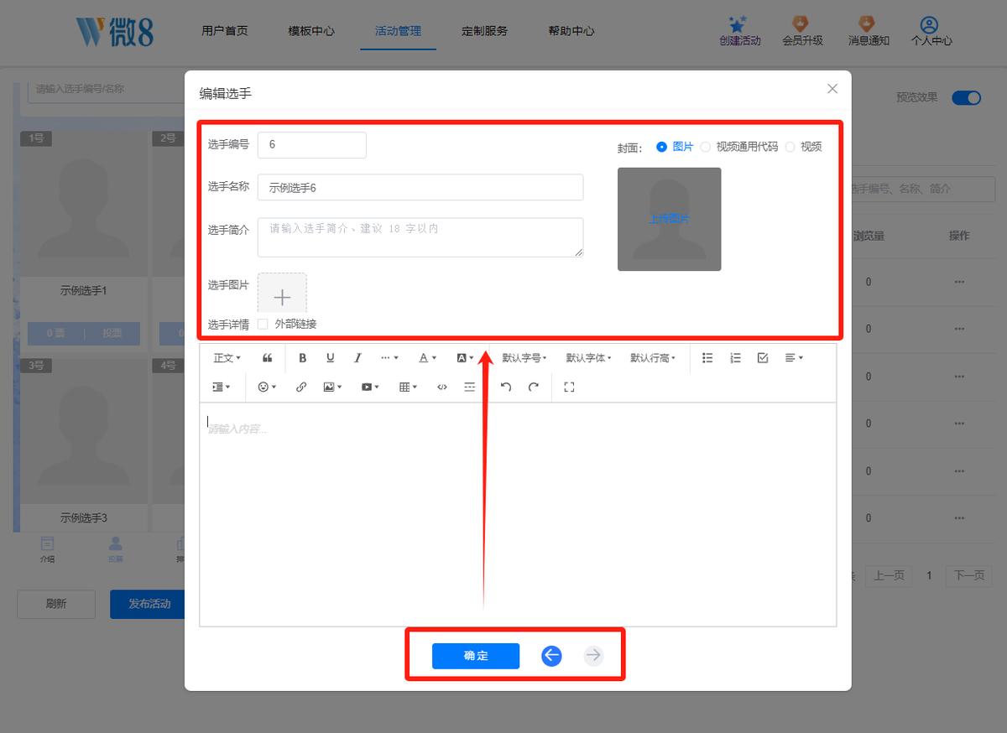Viewport: 1007px width, 733px height.
Task: Click the 选手名称 input field
Action: [420, 187]
